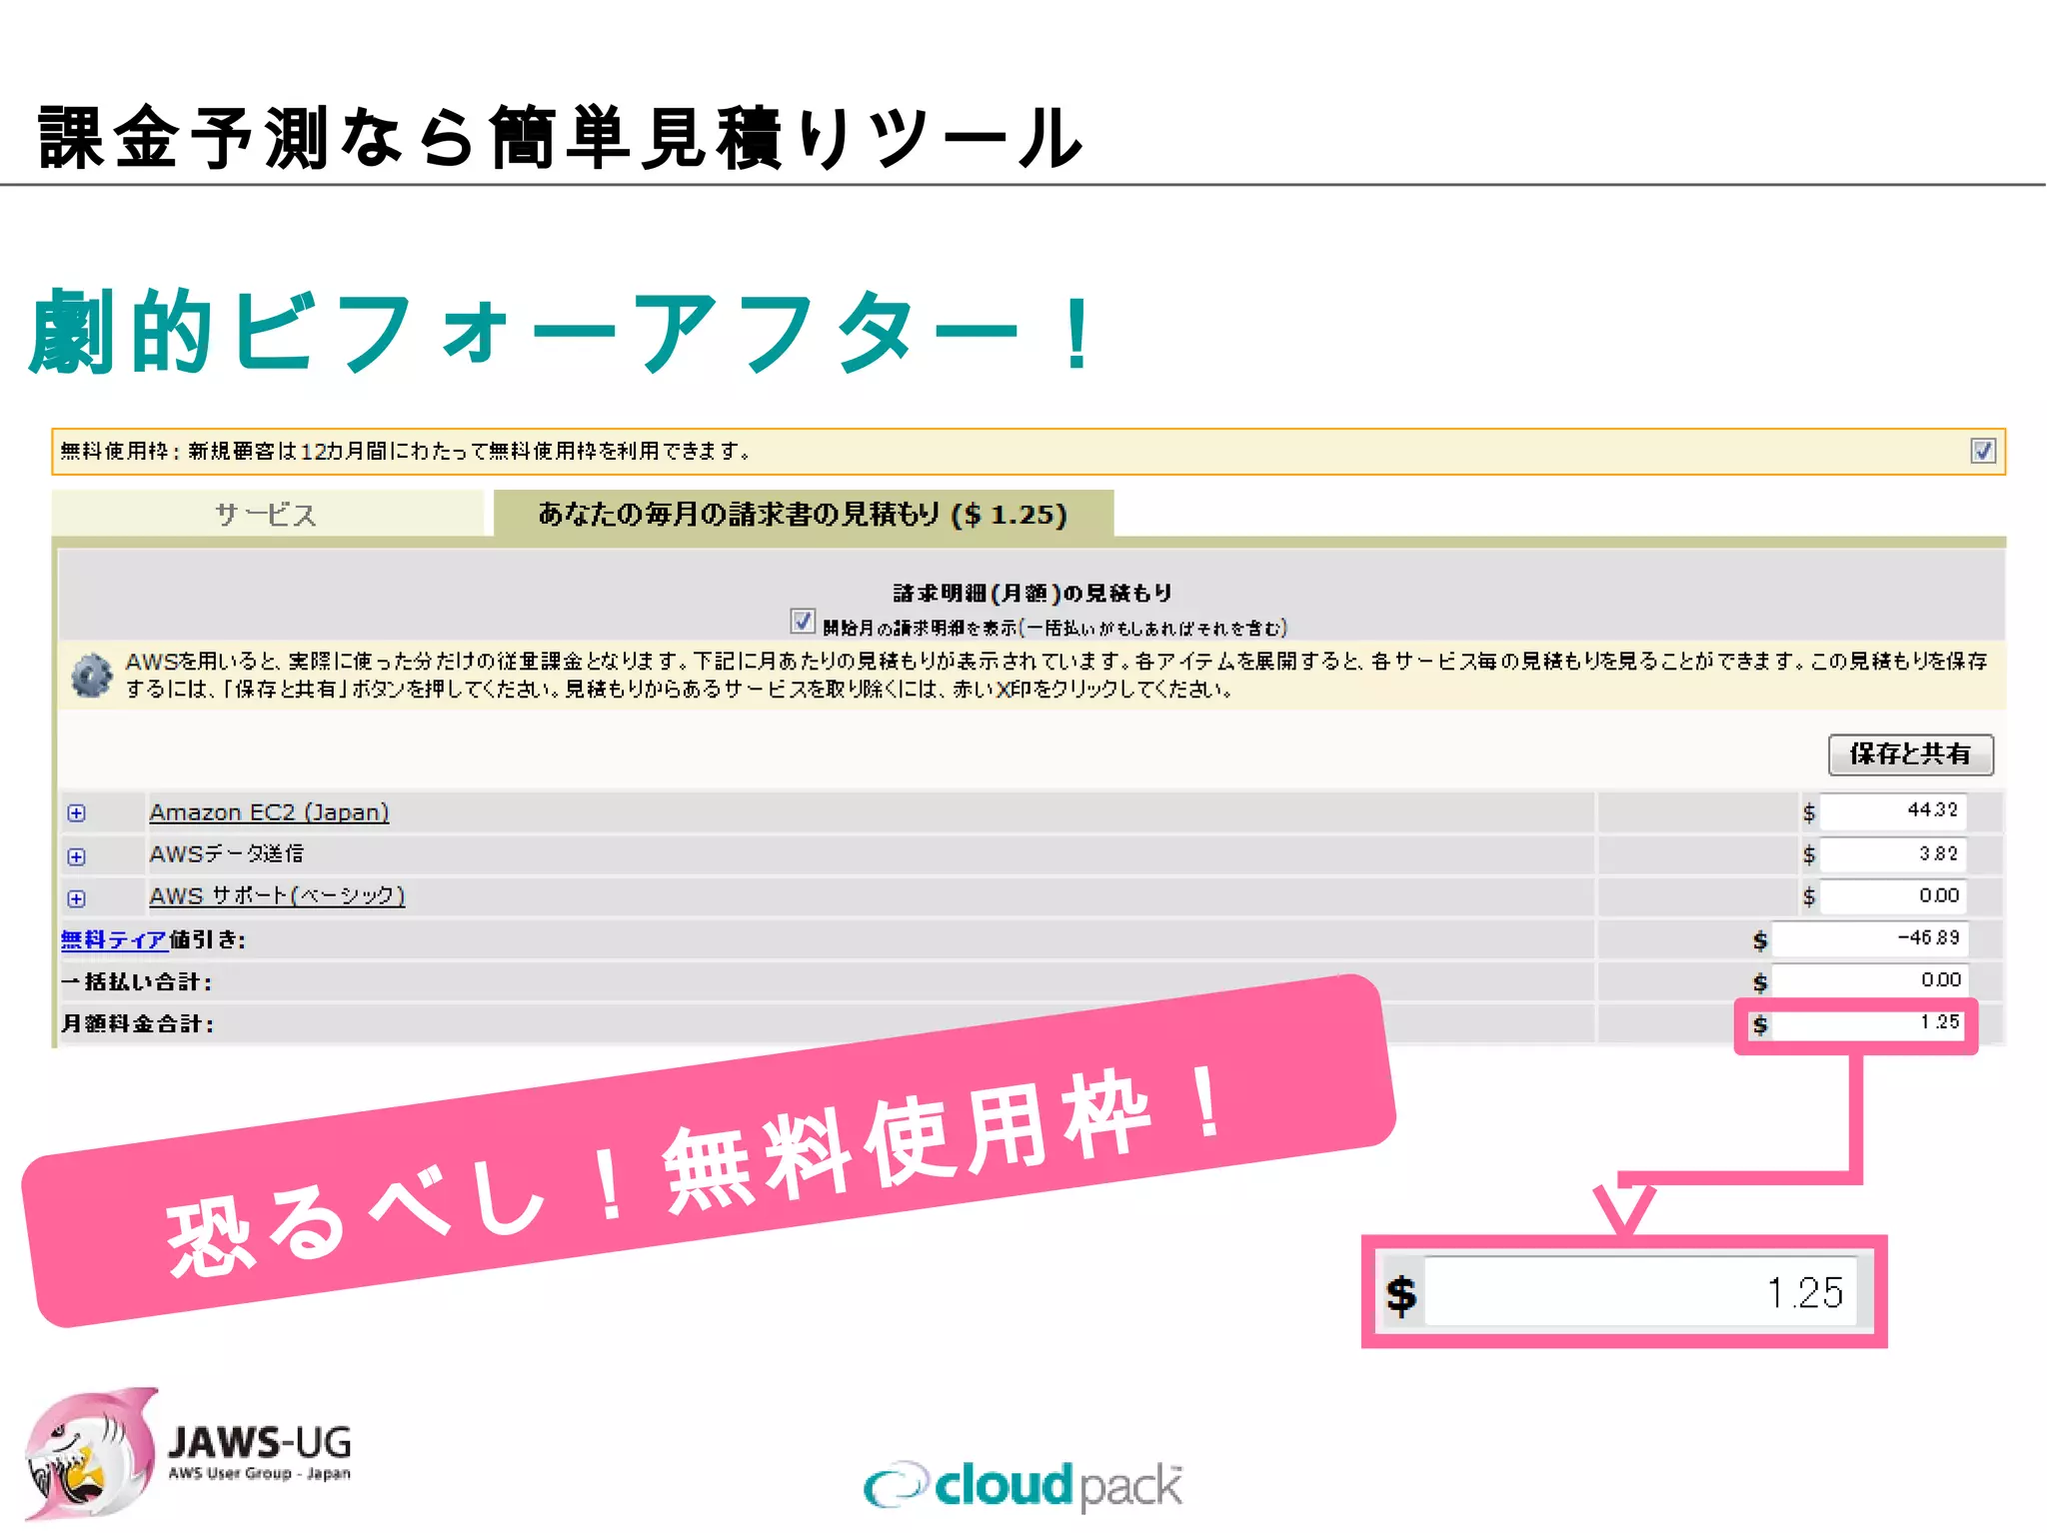2047x1533 pixels.
Task: Open the Amazon EC2 (Japan) link
Action: (269, 812)
